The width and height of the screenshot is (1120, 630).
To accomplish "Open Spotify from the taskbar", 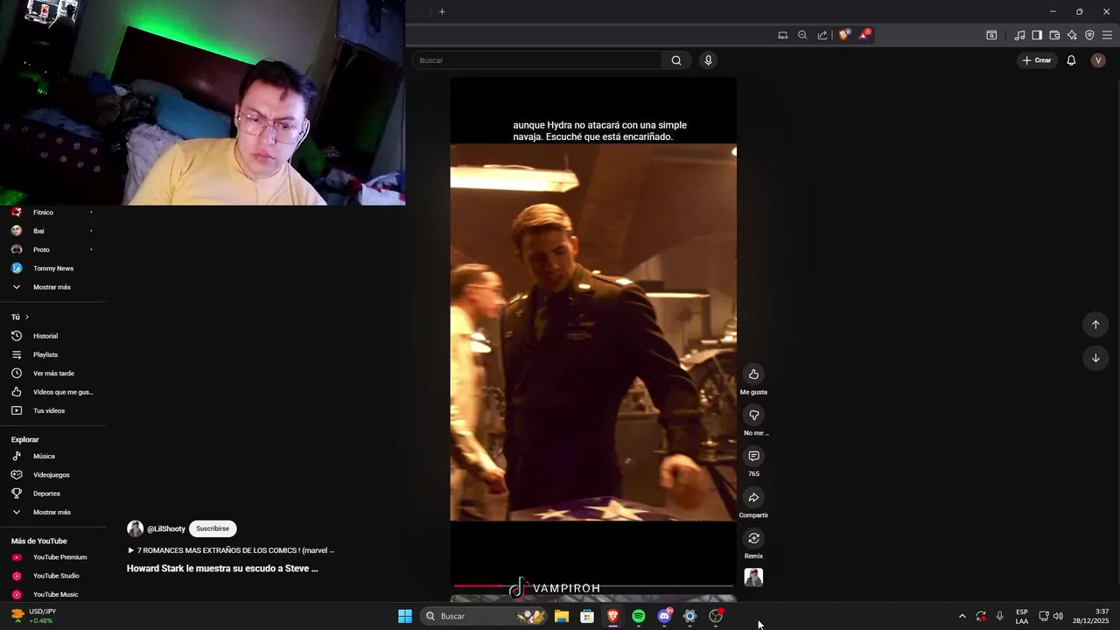I will pyautogui.click(x=639, y=616).
